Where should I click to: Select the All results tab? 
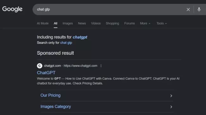click(55, 23)
